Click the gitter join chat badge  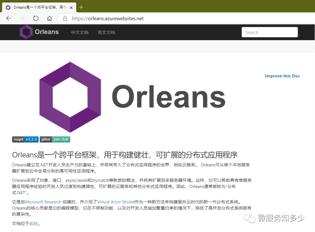coord(55,139)
